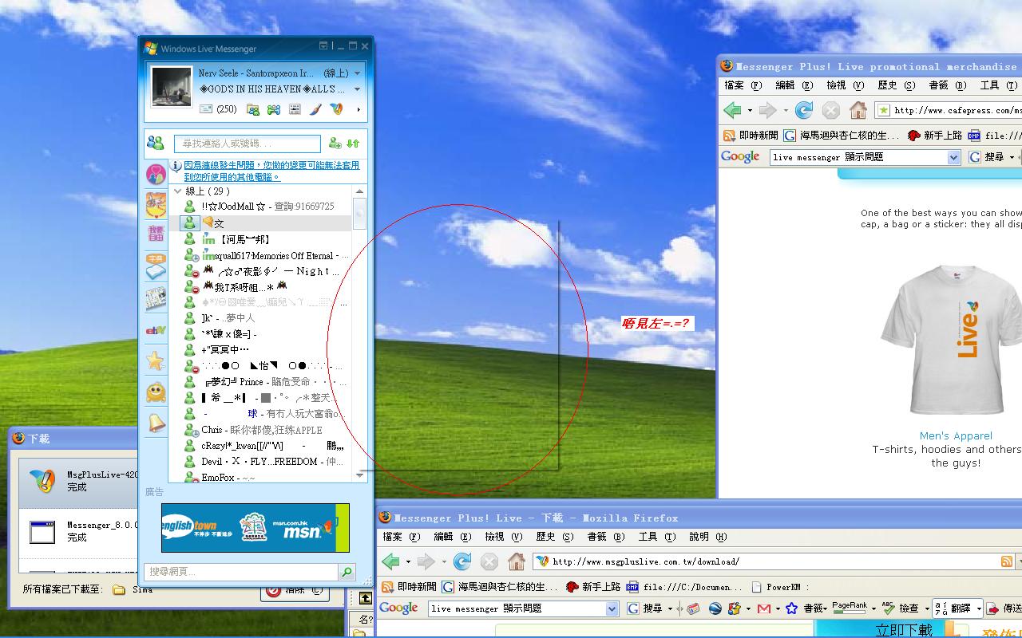This screenshot has width=1022, height=638.
Task: Click the sharing folders icon in Messenger
Action: pyautogui.click(x=253, y=109)
